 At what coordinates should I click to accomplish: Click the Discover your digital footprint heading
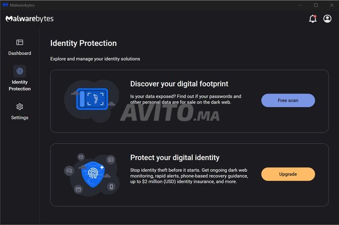(x=180, y=83)
